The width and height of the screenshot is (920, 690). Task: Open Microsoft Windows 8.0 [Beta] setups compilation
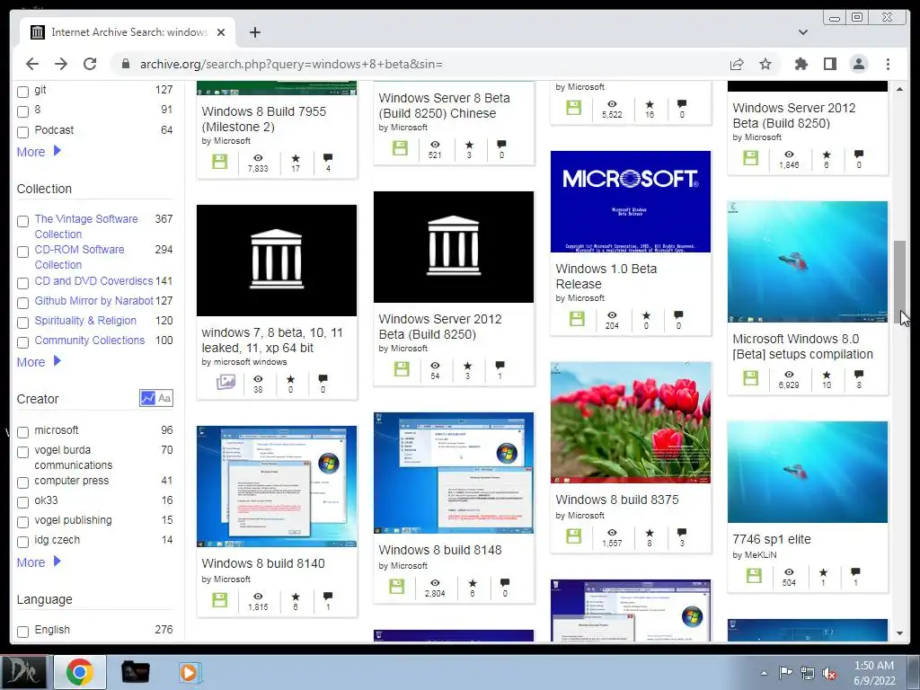802,346
